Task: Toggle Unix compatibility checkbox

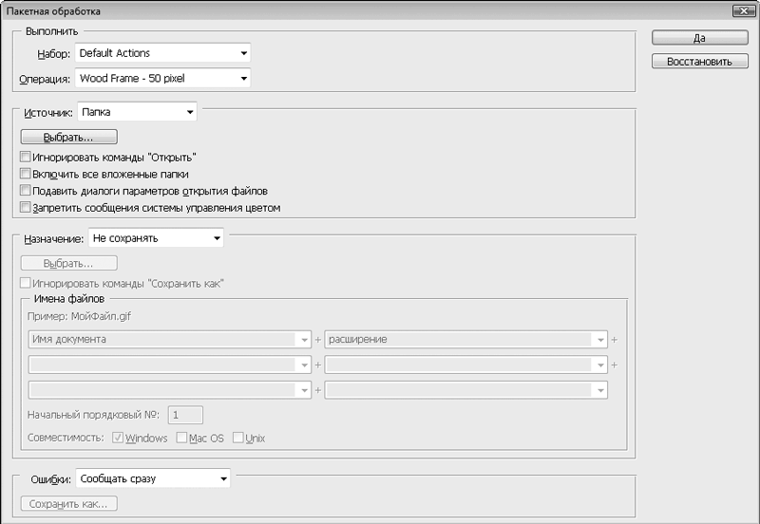Action: pos(238,438)
